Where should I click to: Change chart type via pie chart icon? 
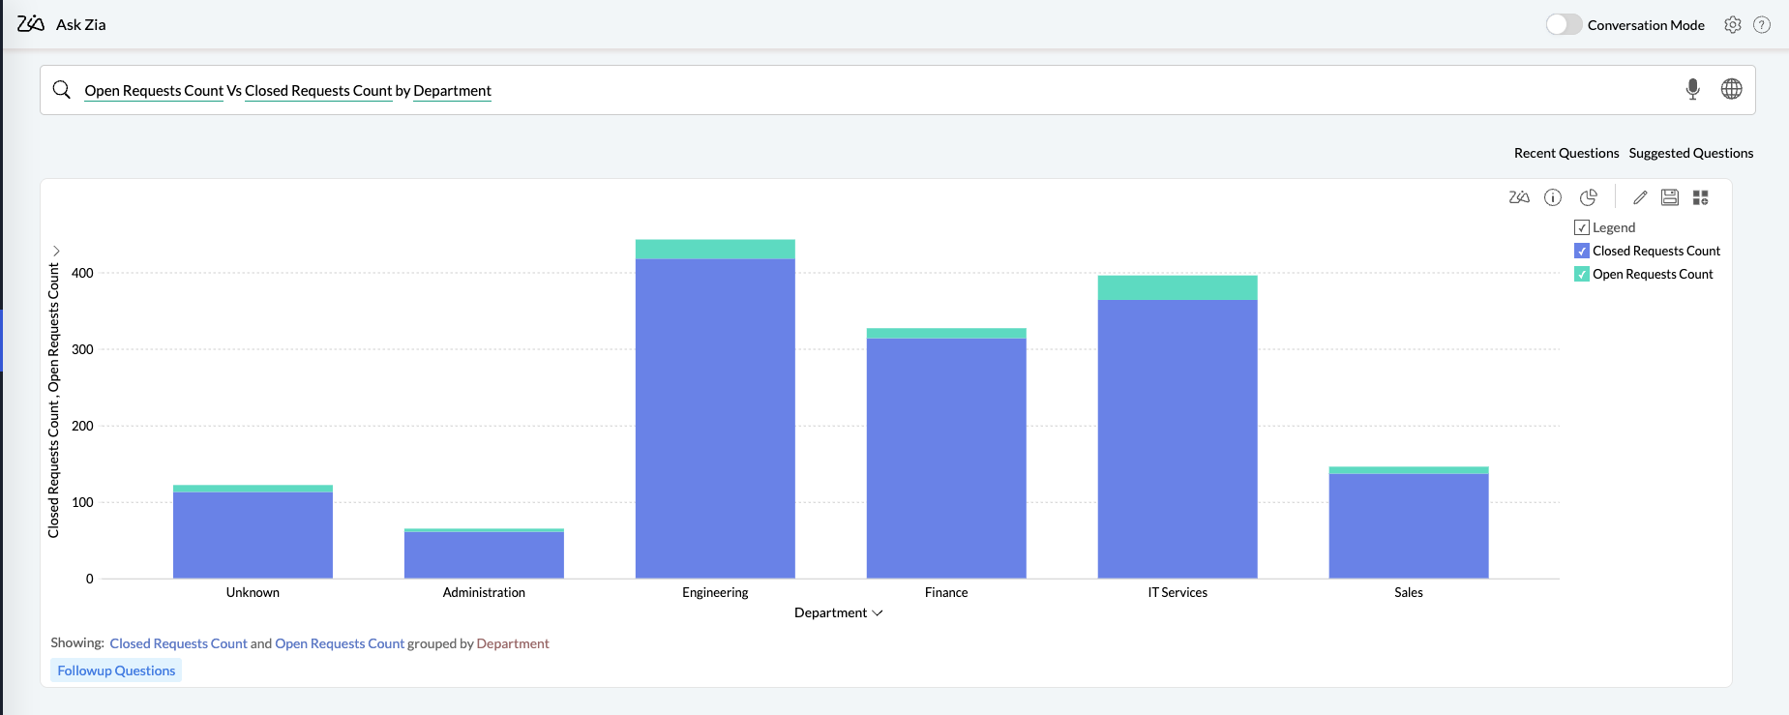click(x=1588, y=197)
